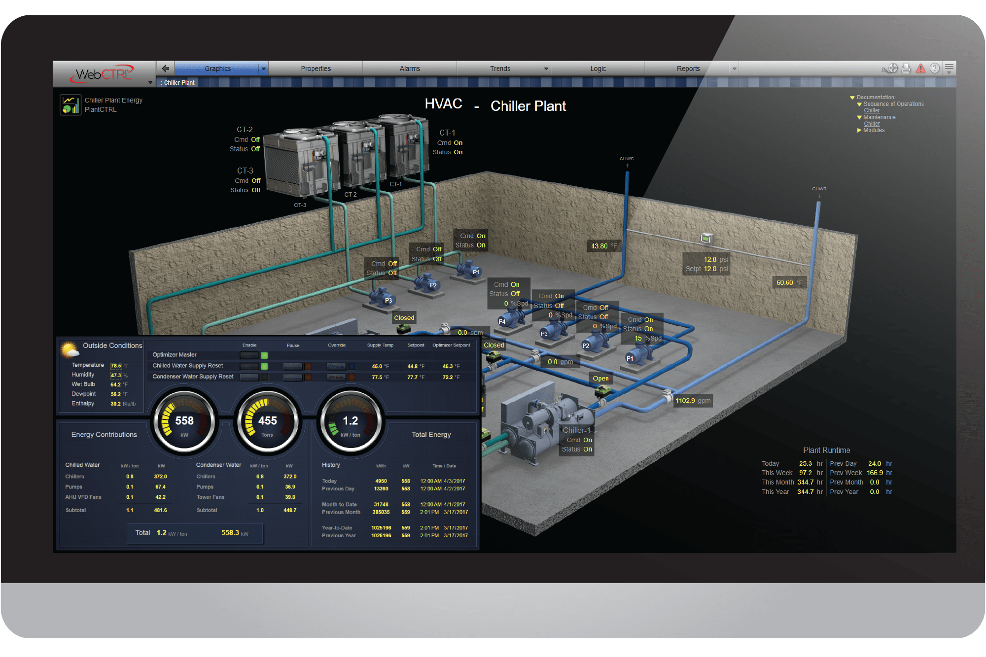Open the Reports tab dropdown arrow

(734, 69)
